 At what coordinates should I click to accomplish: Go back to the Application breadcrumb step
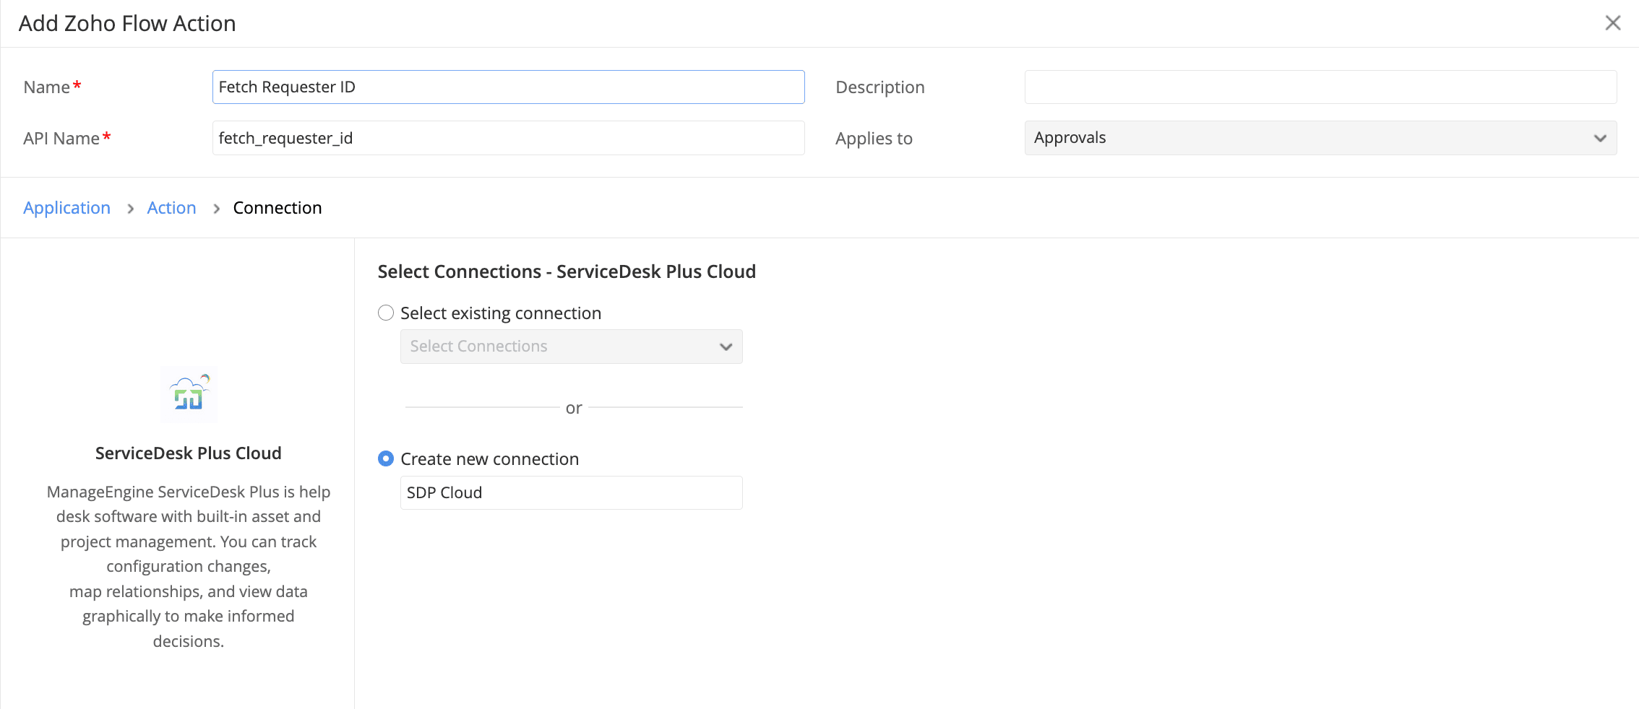[66, 208]
